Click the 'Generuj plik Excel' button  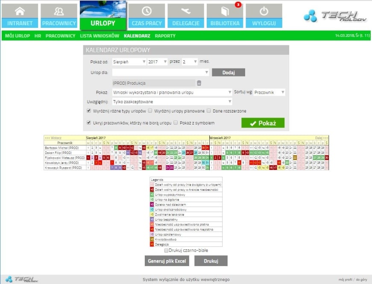[167, 261]
